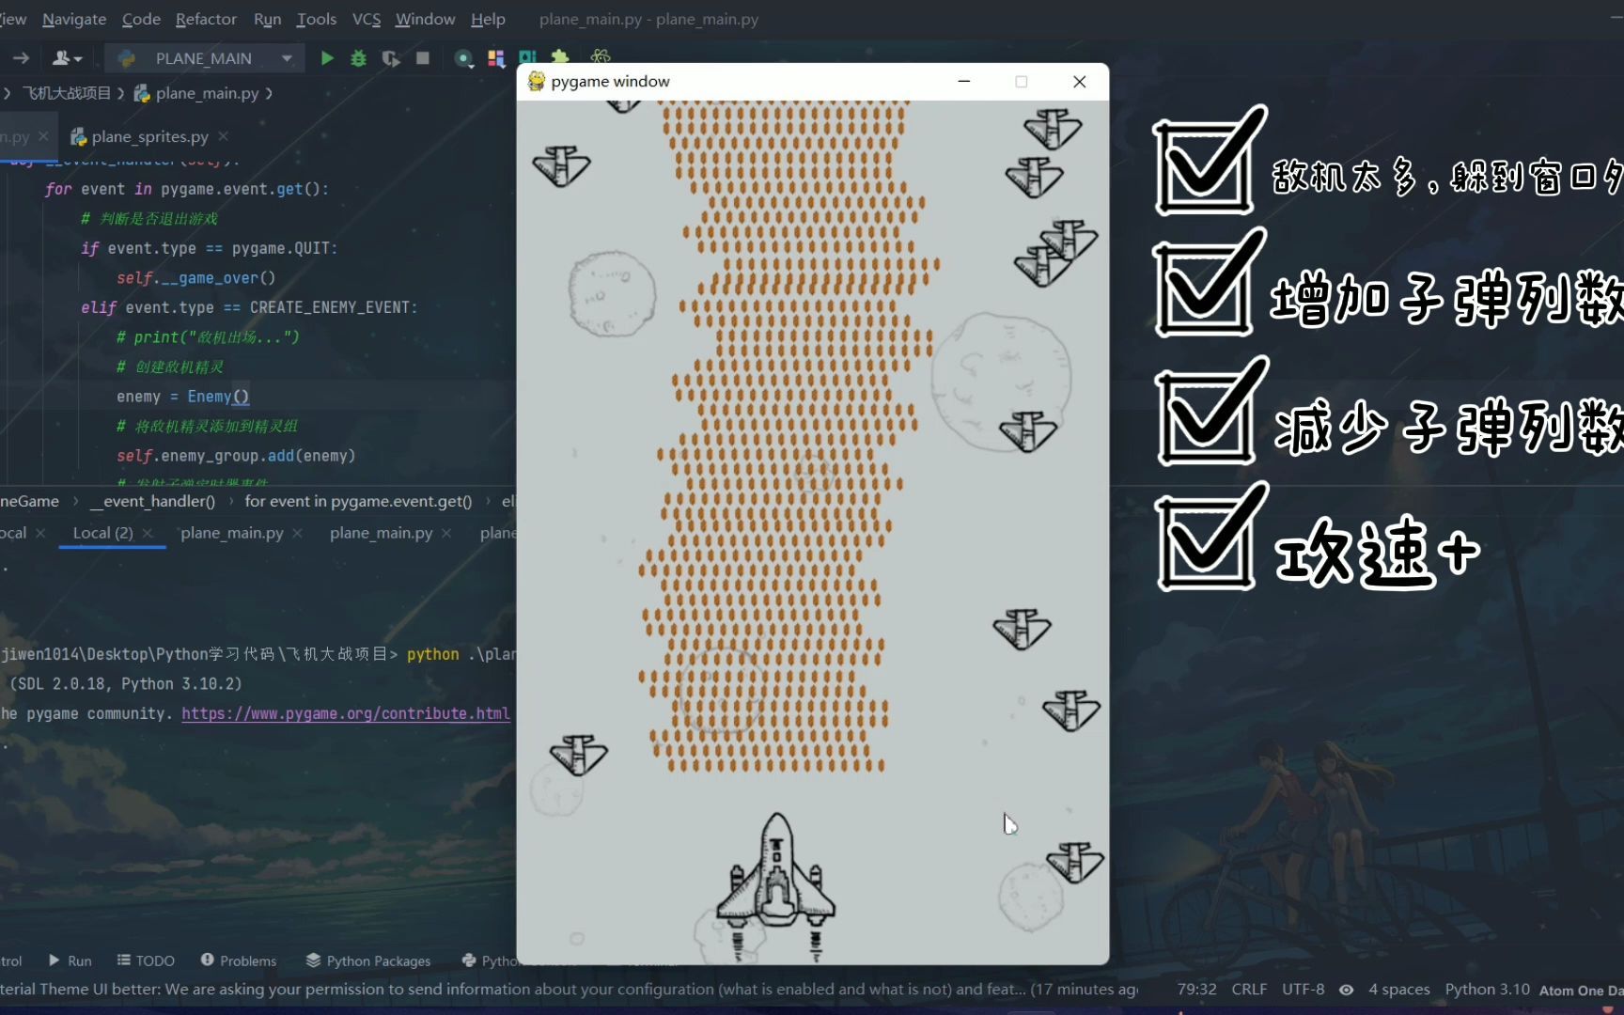This screenshot has width=1624, height=1015.
Task: Toggle the Python Packages panel
Action: click(367, 960)
